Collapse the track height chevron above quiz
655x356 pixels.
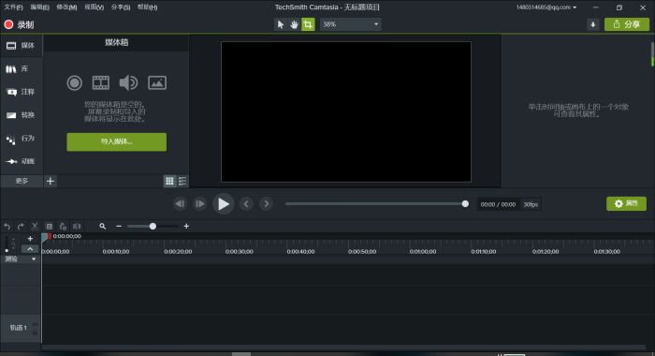pos(30,249)
